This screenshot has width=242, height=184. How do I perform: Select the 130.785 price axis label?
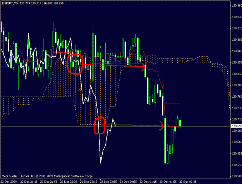coord(237,85)
